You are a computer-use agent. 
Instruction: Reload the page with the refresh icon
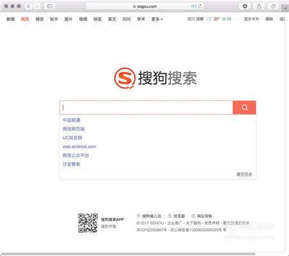click(200, 6)
